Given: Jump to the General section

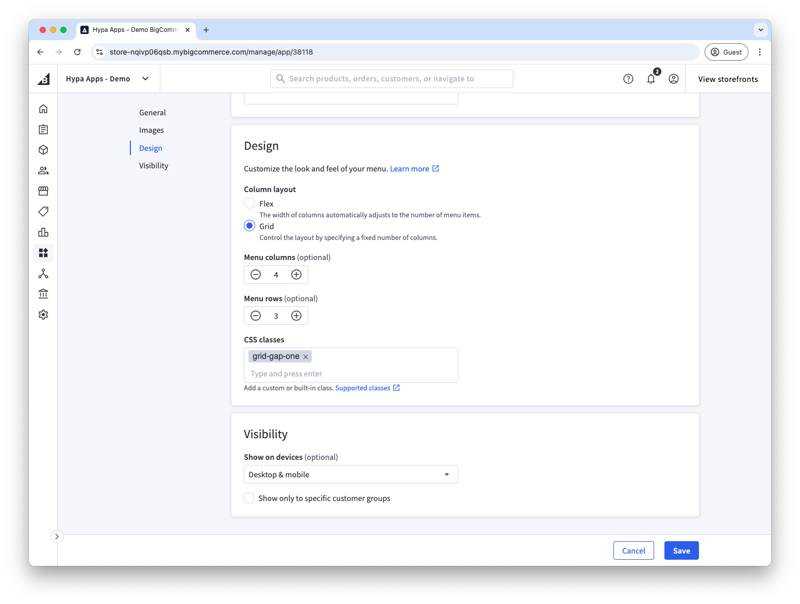Looking at the screenshot, I should coord(153,113).
